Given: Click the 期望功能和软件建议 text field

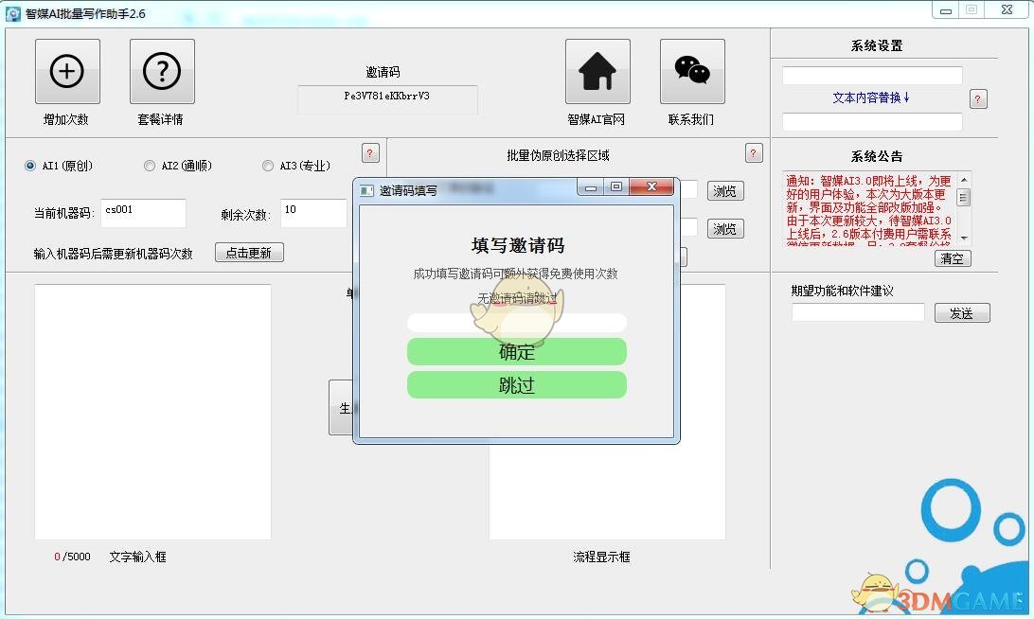Looking at the screenshot, I should coord(858,312).
